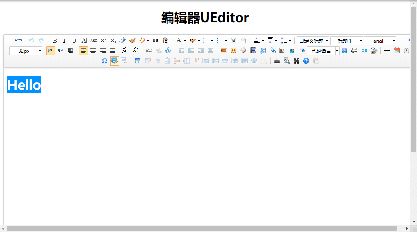Click select all icon

click(x=233, y=41)
